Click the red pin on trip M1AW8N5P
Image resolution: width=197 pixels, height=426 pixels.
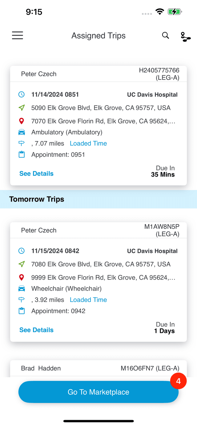pyautogui.click(x=22, y=277)
